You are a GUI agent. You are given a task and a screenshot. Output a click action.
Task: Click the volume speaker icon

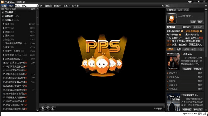[x=53, y=108]
